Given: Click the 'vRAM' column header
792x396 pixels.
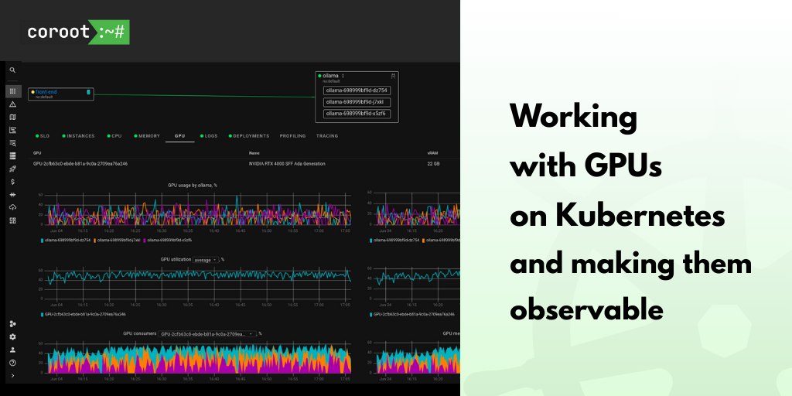Looking at the screenshot, I should tap(432, 152).
